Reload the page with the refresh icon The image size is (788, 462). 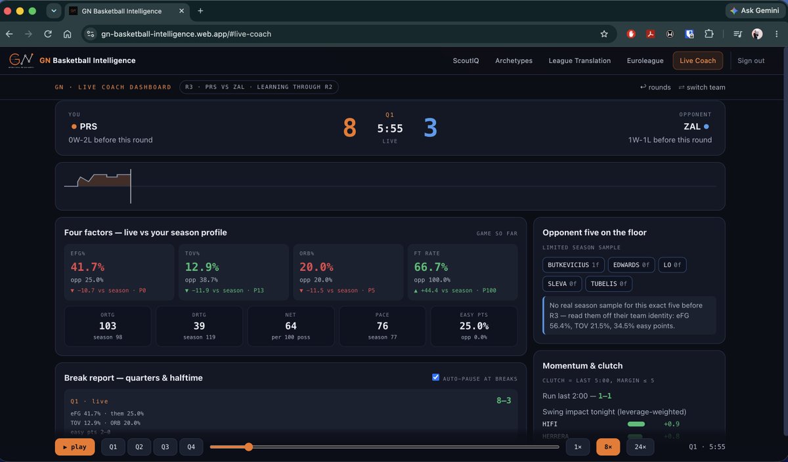tap(47, 34)
